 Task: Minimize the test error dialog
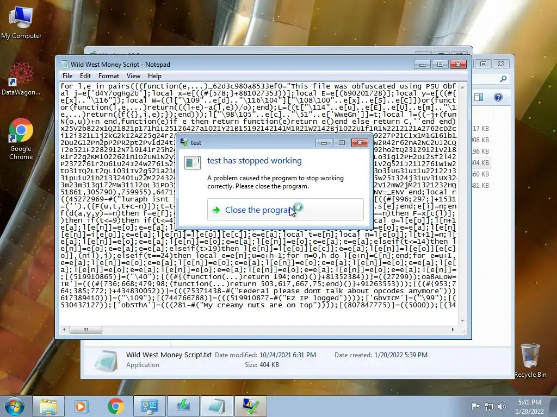(x=324, y=143)
